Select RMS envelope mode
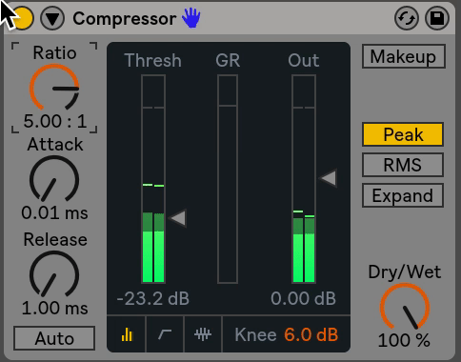The image size is (461, 362). pyautogui.click(x=403, y=165)
